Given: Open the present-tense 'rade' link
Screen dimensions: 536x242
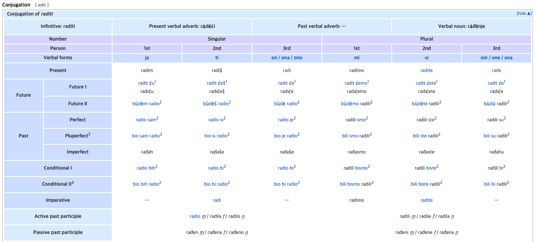Looking at the screenshot, I should (x=496, y=70).
